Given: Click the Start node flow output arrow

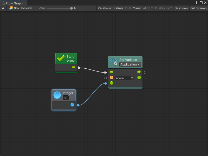Looking at the screenshot, I should [74, 67].
